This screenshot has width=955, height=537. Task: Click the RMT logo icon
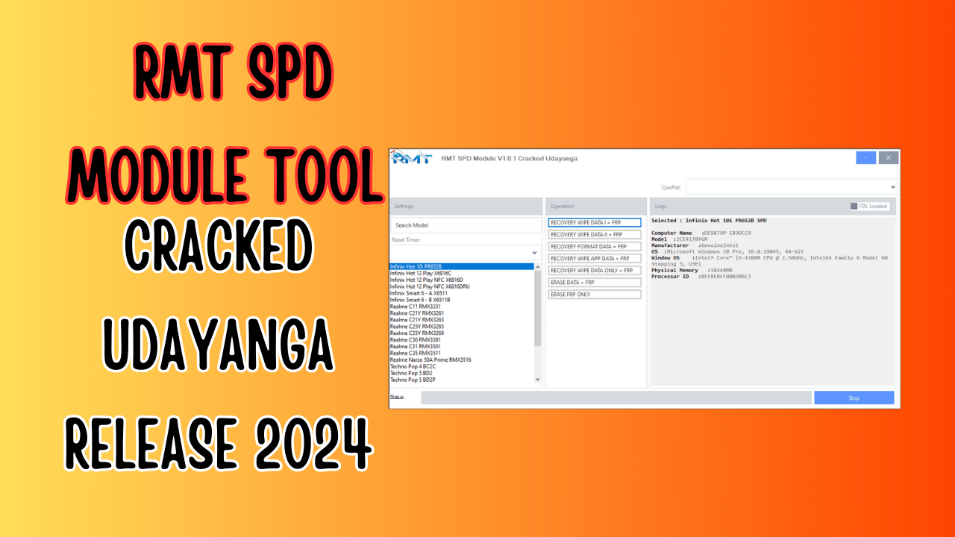click(411, 157)
